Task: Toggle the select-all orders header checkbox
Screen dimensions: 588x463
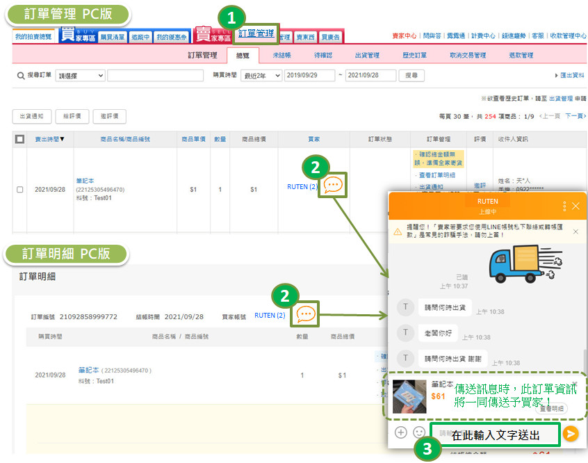Action: (x=19, y=139)
